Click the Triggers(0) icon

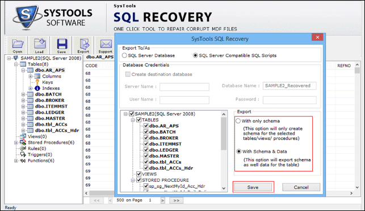pos(23,154)
